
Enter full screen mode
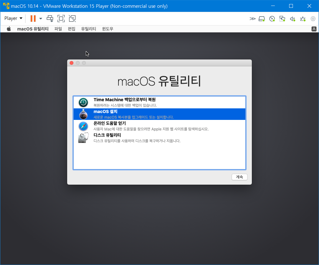[x=61, y=19]
